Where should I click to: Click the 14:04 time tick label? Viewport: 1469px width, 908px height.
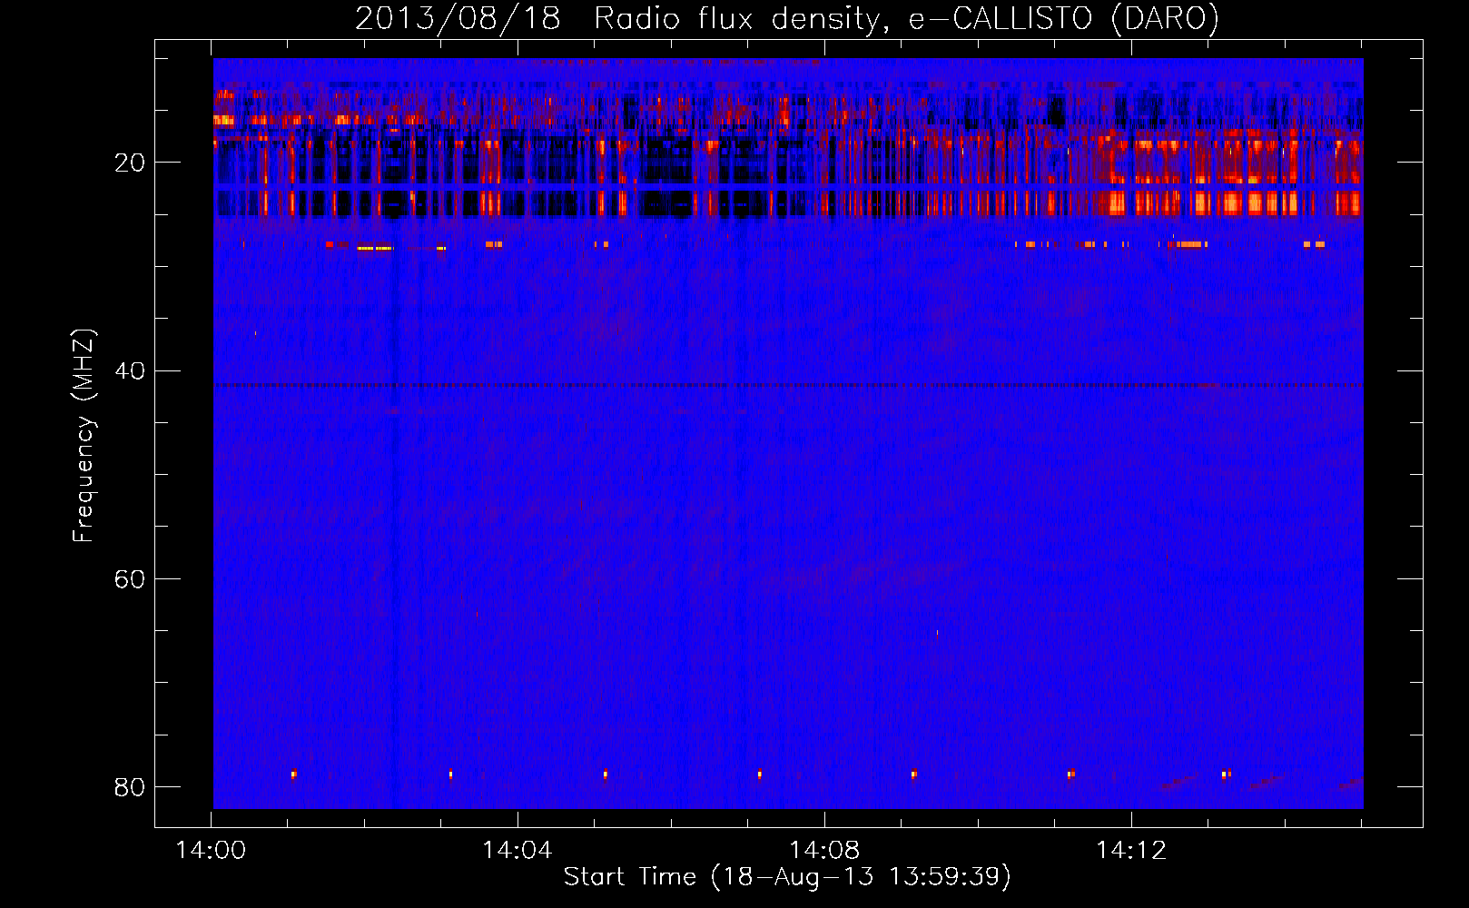(x=518, y=851)
